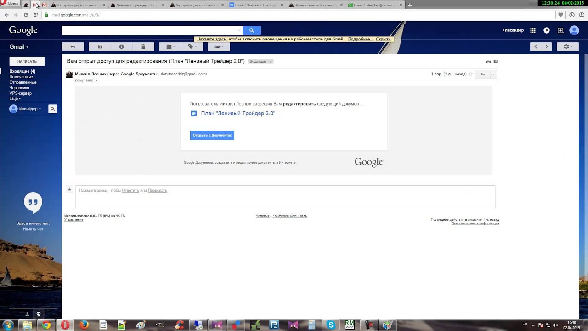588x331 pixels.
Task: Switch to Ленивый Трейдер browser tab
Action: point(138,5)
